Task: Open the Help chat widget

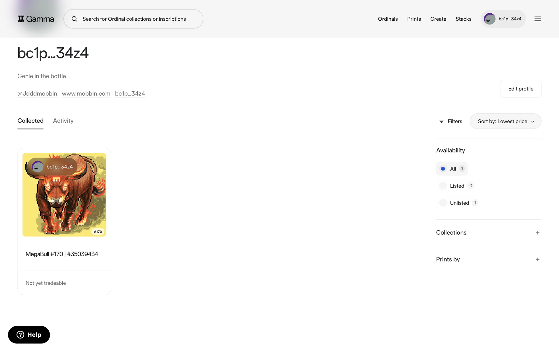Action: [29, 334]
